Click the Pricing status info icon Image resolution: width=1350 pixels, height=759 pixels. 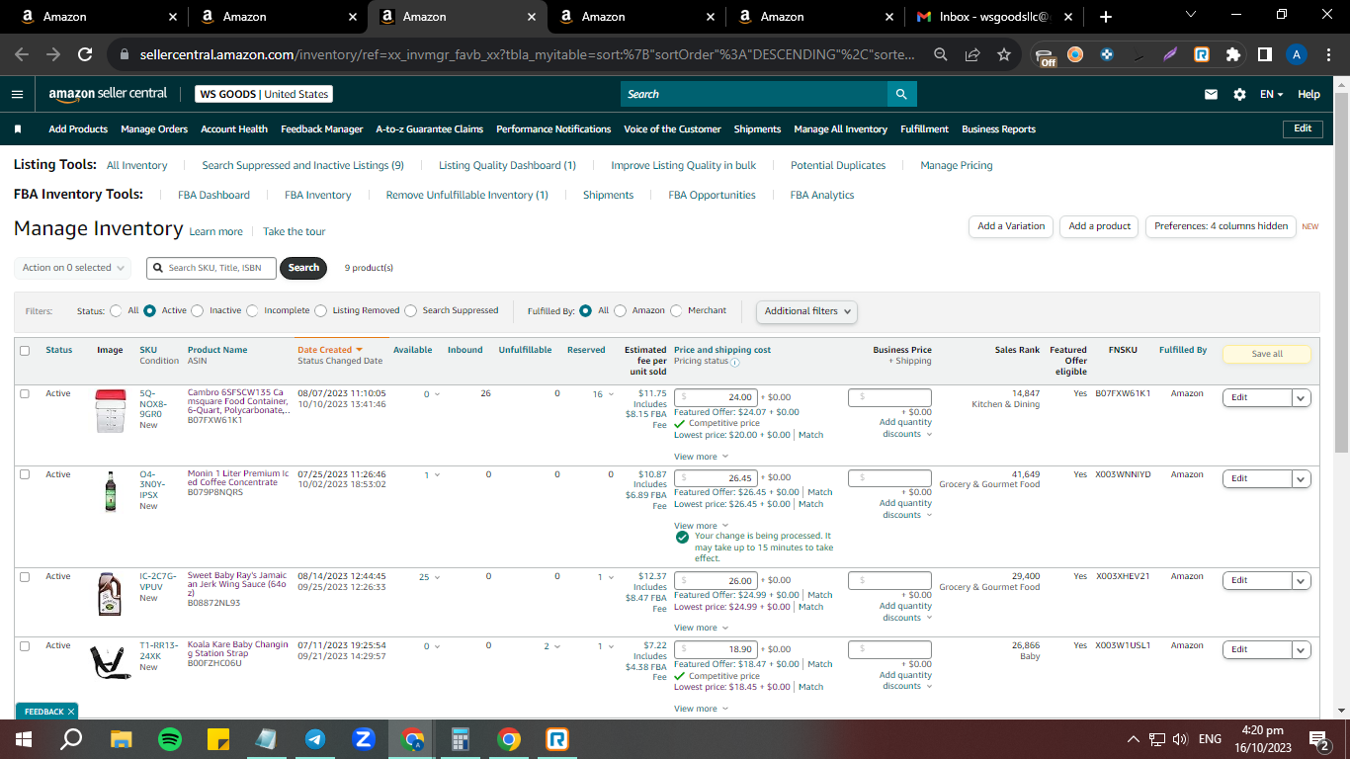[x=734, y=362]
